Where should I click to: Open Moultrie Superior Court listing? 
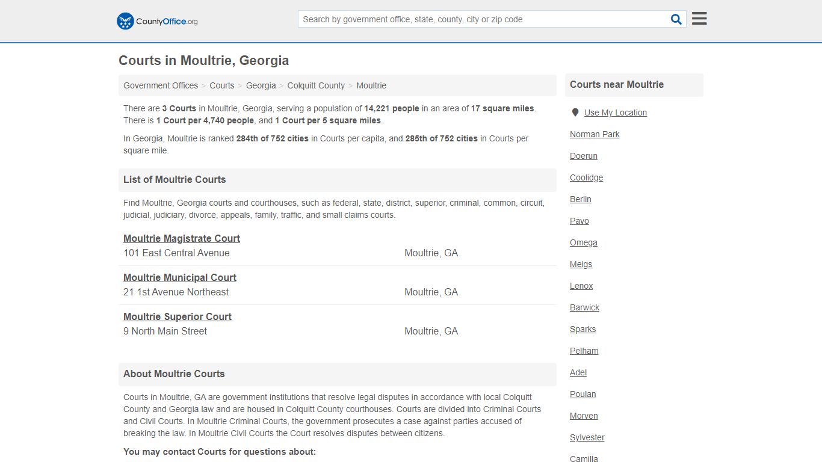(x=178, y=316)
